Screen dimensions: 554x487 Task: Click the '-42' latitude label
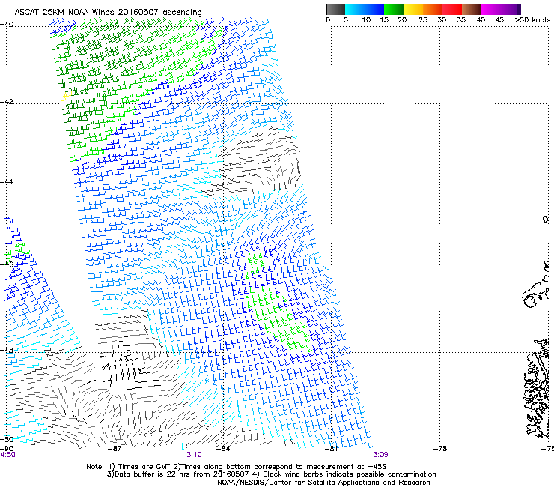7,101
